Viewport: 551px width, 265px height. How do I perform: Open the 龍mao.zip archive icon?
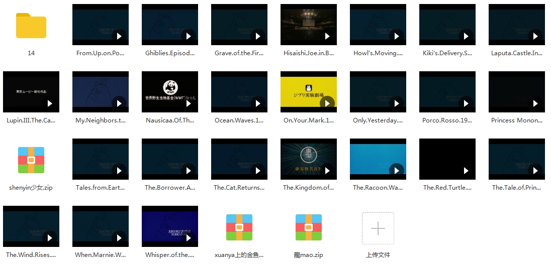point(309,227)
